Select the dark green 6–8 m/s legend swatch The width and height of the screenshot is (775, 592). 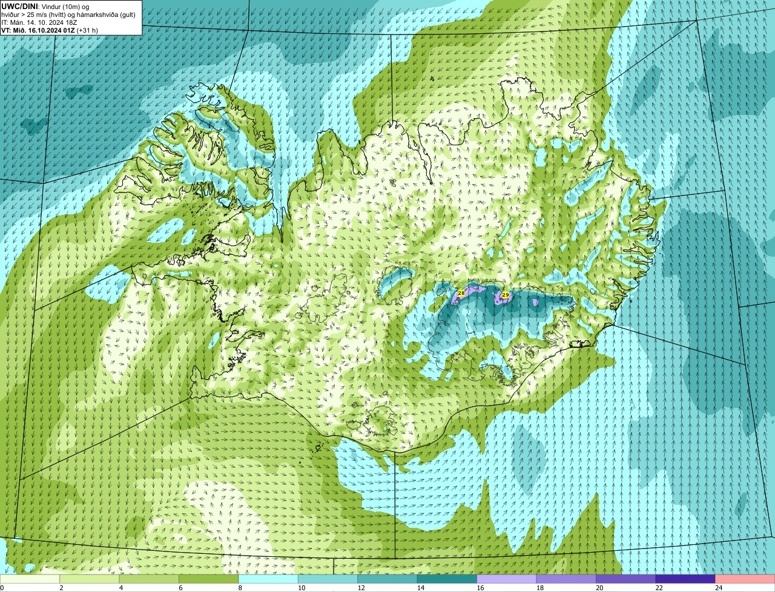(209, 579)
